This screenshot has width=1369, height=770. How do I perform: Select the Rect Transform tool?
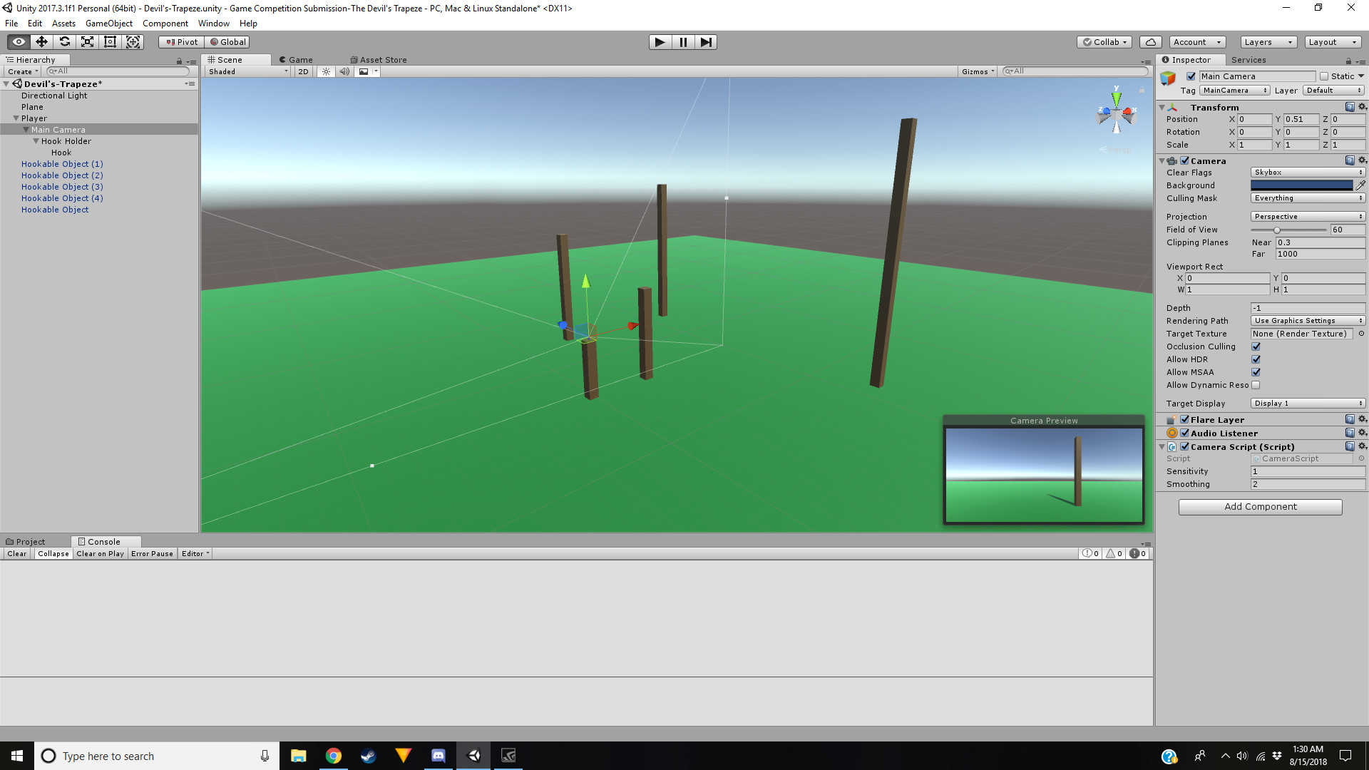(110, 42)
